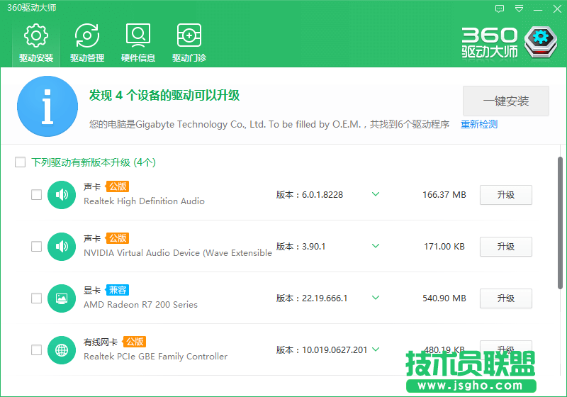Check the AMD Radeon R7 200 Series checkbox

[x=37, y=298]
